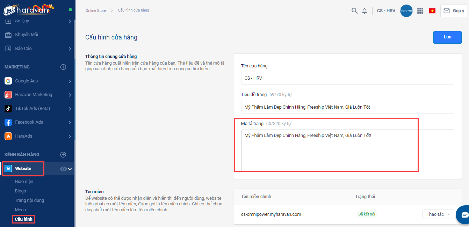Click the Lưu save button
This screenshot has width=469, height=227.
pos(447,37)
